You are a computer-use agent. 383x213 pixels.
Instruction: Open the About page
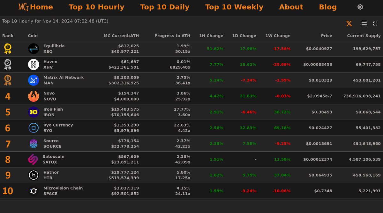point(291,7)
